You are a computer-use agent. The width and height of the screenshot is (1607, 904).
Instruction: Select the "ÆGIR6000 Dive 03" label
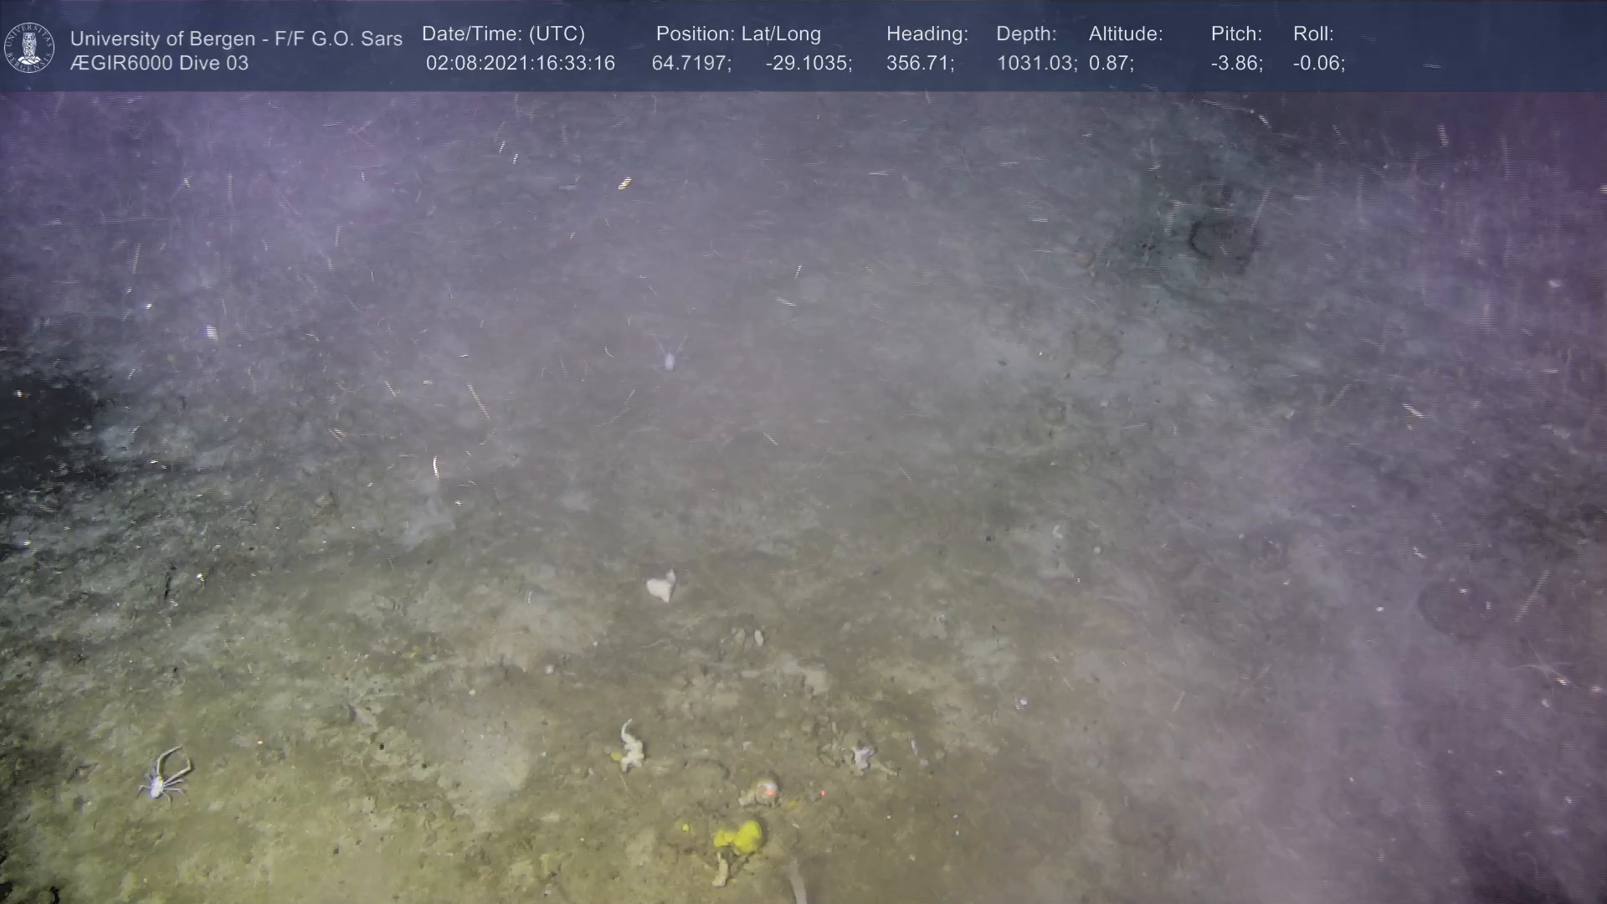click(159, 64)
